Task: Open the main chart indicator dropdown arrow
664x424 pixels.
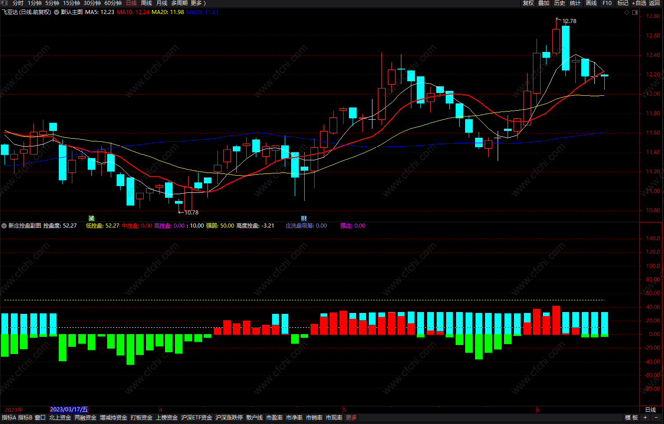Action: click(x=57, y=12)
